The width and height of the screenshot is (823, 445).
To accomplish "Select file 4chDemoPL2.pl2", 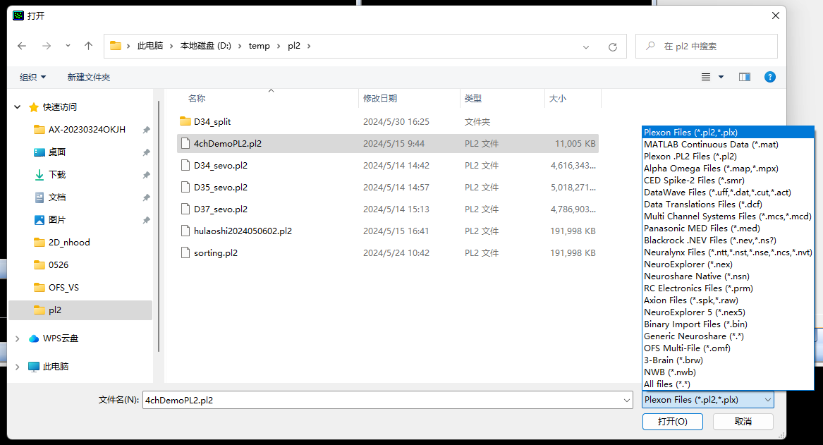I will [x=388, y=144].
